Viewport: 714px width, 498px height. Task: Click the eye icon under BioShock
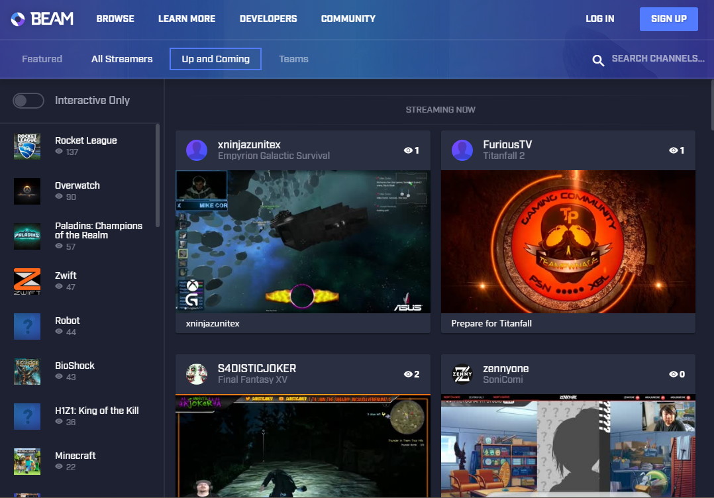(59, 377)
